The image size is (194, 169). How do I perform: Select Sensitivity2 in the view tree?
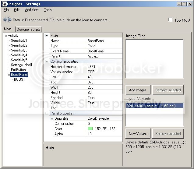(19, 45)
